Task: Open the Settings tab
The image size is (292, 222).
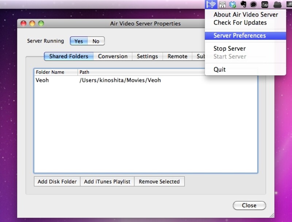Action: tap(147, 56)
